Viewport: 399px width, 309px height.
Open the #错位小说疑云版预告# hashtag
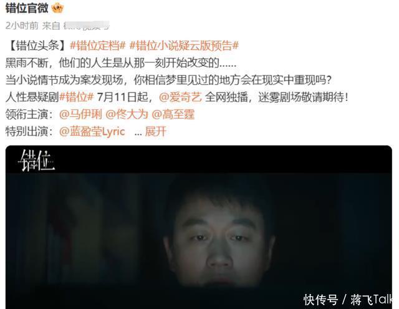click(x=185, y=46)
